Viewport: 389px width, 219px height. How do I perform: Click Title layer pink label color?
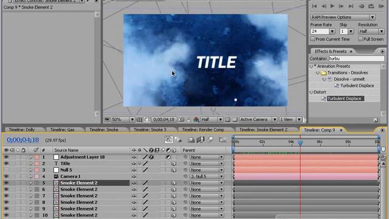pos(36,164)
